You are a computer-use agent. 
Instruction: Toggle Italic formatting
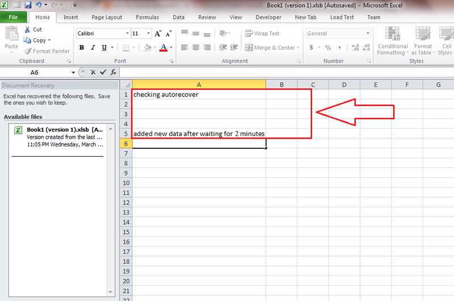click(x=93, y=48)
